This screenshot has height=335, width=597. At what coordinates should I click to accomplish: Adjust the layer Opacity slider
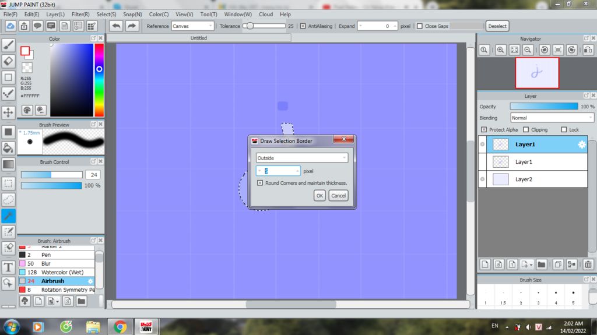pyautogui.click(x=544, y=107)
